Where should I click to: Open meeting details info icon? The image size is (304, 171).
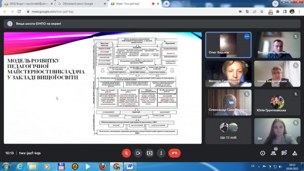tap(263, 153)
